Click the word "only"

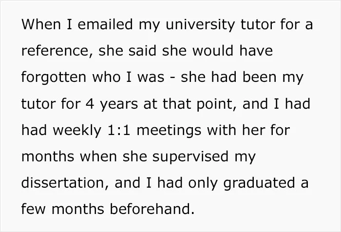coord(203,184)
